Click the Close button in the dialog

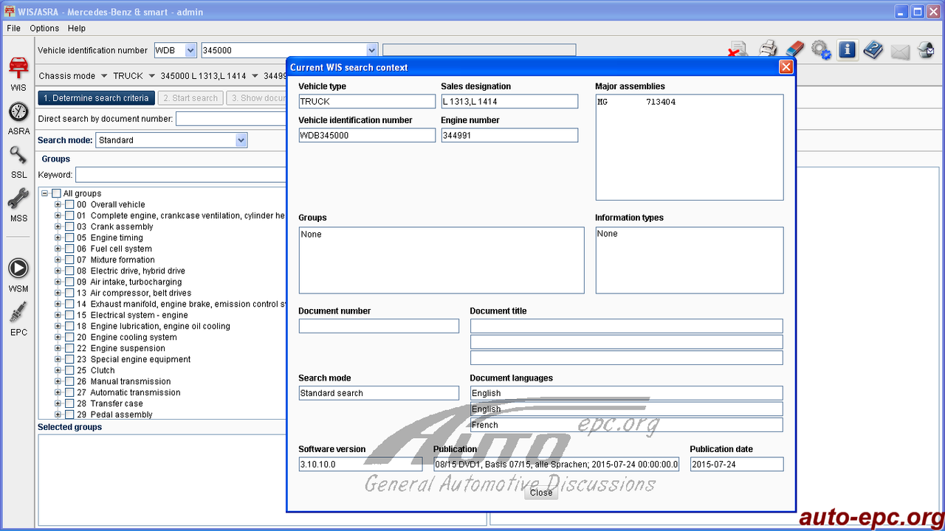tap(541, 493)
